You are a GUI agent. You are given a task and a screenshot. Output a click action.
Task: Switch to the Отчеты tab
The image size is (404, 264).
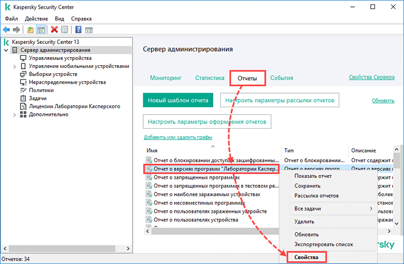coord(247,78)
